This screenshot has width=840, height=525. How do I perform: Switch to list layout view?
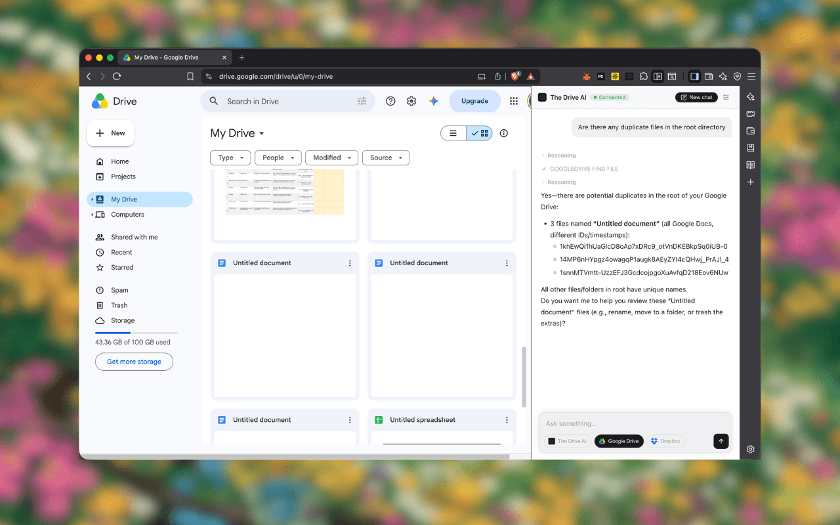pos(453,133)
